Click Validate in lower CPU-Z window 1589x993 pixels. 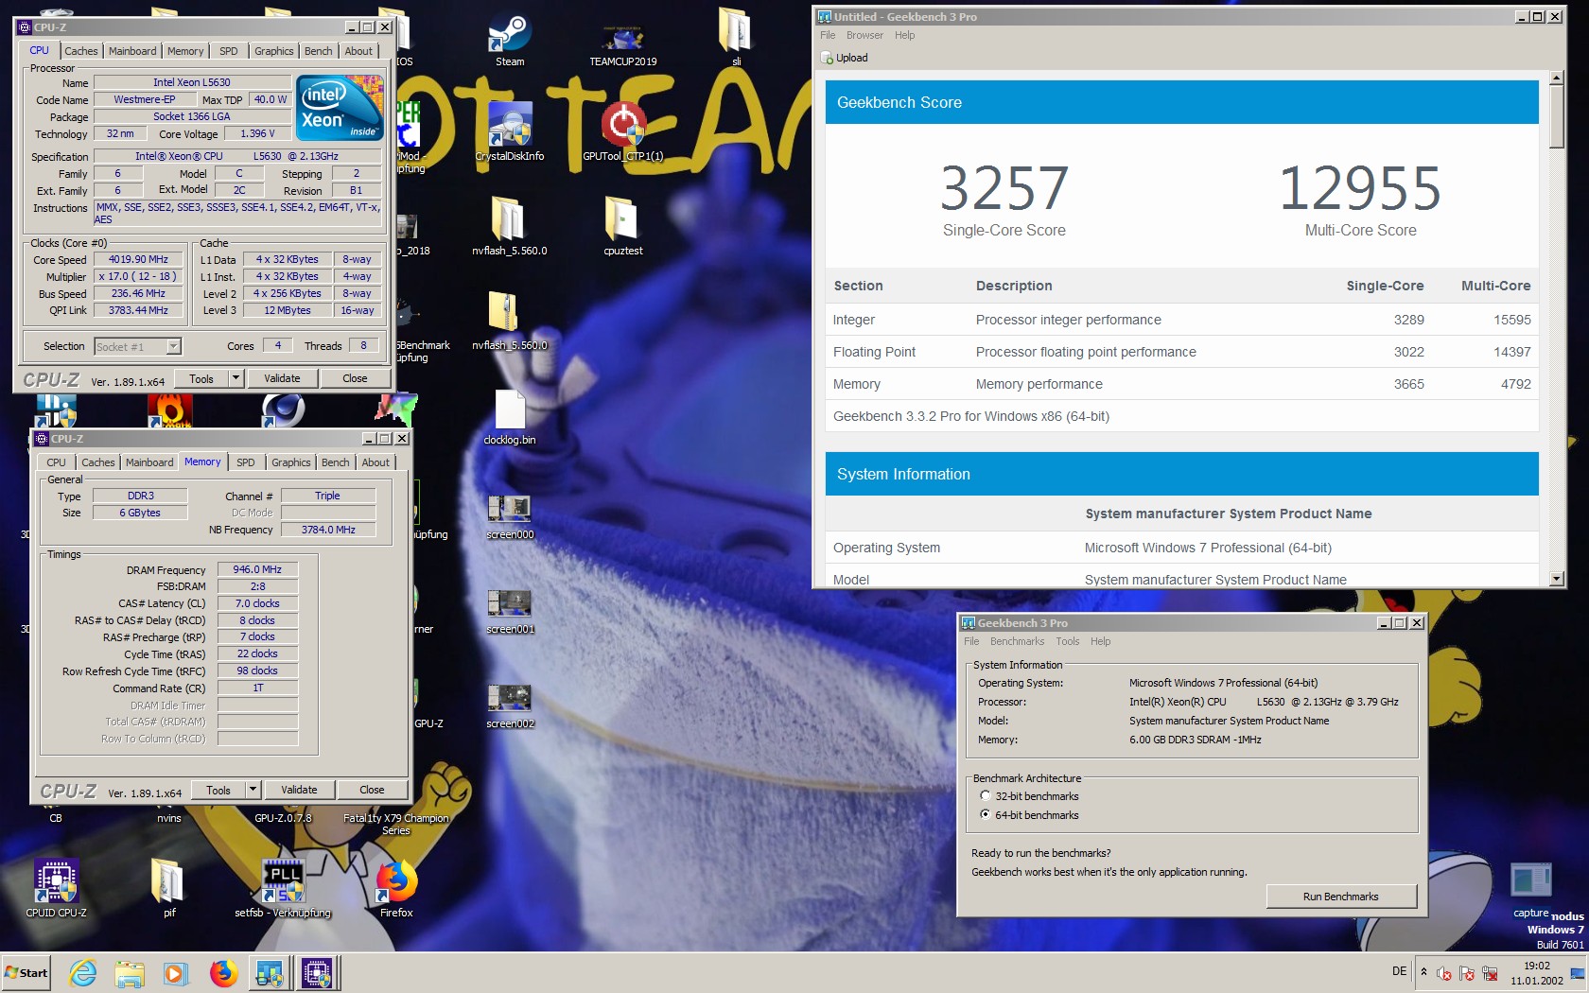(x=299, y=790)
